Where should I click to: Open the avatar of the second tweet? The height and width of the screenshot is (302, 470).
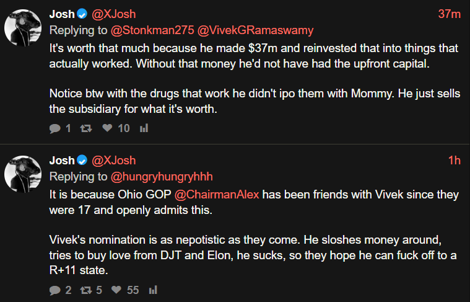23,174
